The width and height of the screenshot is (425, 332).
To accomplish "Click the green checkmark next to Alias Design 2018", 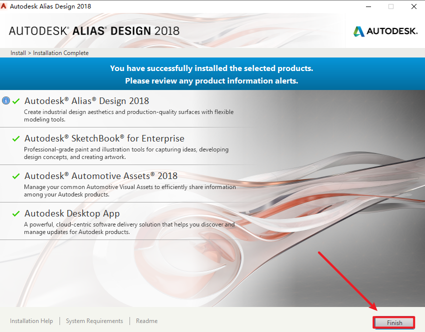I will (x=16, y=101).
